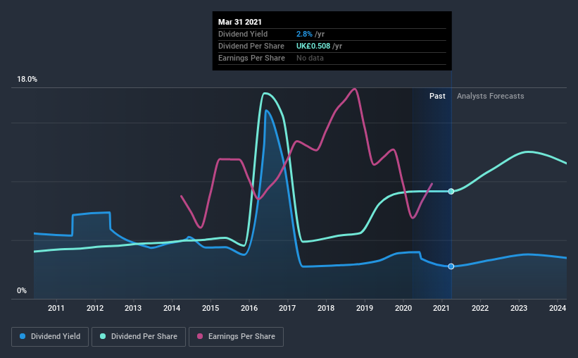Screen dimensions: 578x358
Task: Select the 2016 label on the year axis
Action: [x=249, y=308]
